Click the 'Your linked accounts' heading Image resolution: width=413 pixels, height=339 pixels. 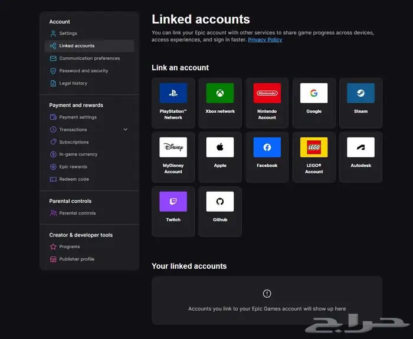189,266
